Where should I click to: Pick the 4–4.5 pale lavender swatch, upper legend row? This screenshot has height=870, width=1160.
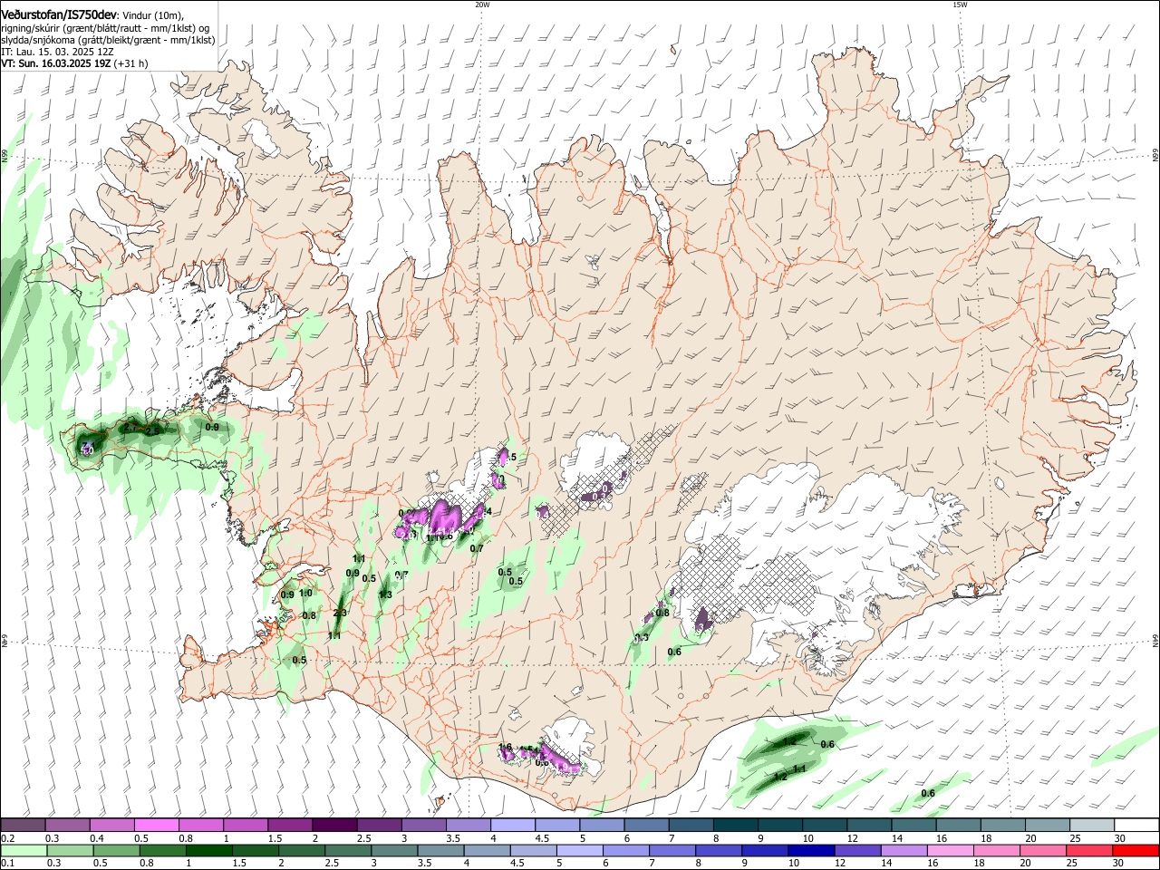coord(513,826)
